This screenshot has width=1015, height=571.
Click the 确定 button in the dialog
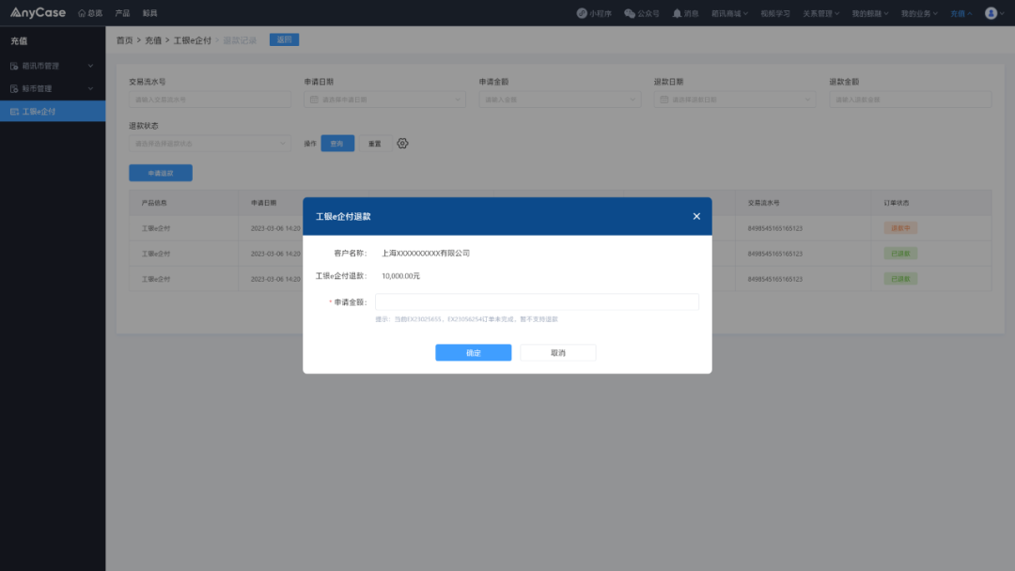click(x=473, y=352)
